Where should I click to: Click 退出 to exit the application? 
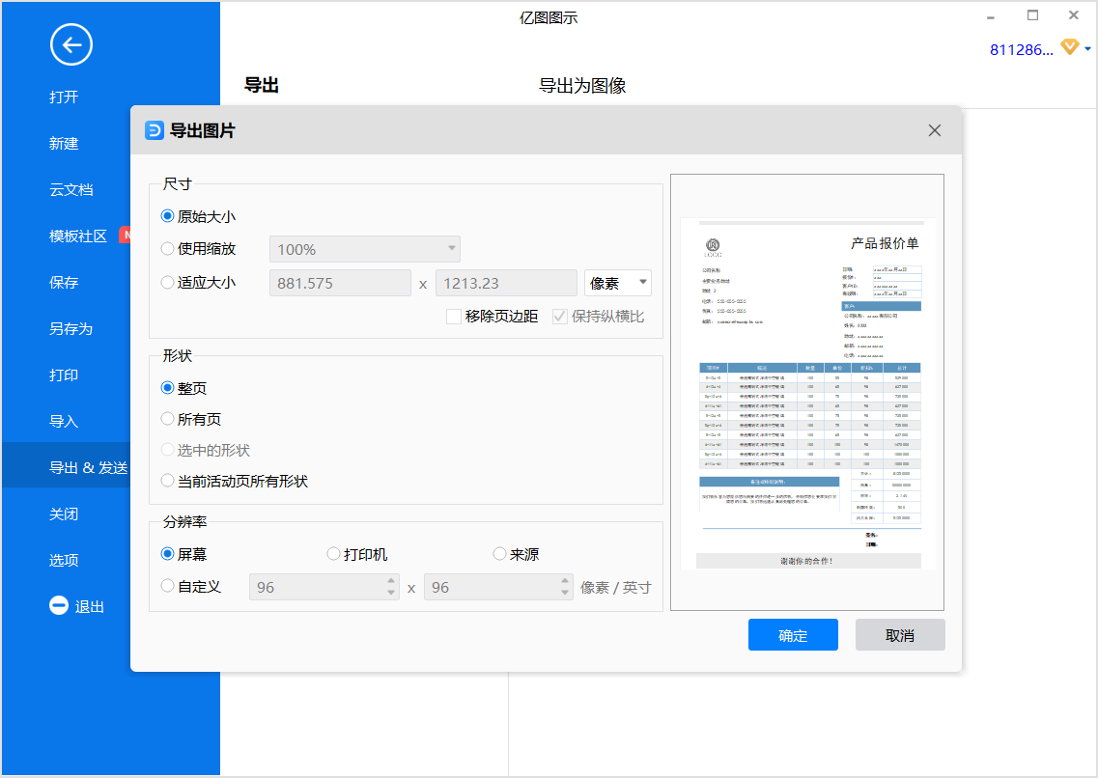(x=90, y=606)
